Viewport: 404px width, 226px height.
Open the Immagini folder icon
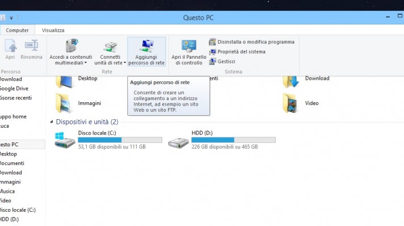point(64,103)
